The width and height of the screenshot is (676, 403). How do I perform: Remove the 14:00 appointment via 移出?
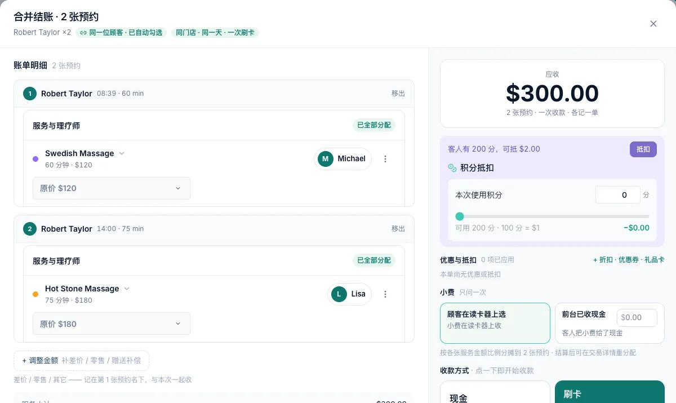[x=398, y=229]
